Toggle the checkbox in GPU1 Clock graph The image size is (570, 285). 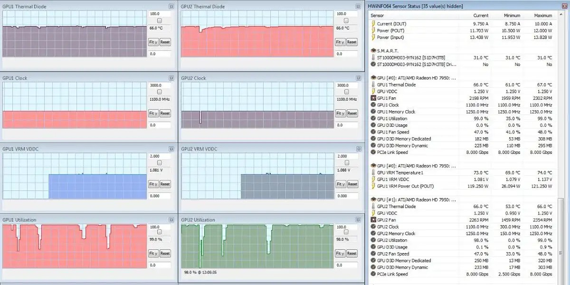pyautogui.click(x=159, y=92)
